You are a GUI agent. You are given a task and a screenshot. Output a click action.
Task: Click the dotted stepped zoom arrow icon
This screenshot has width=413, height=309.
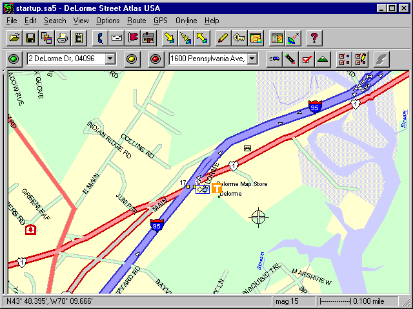pyautogui.click(x=186, y=39)
